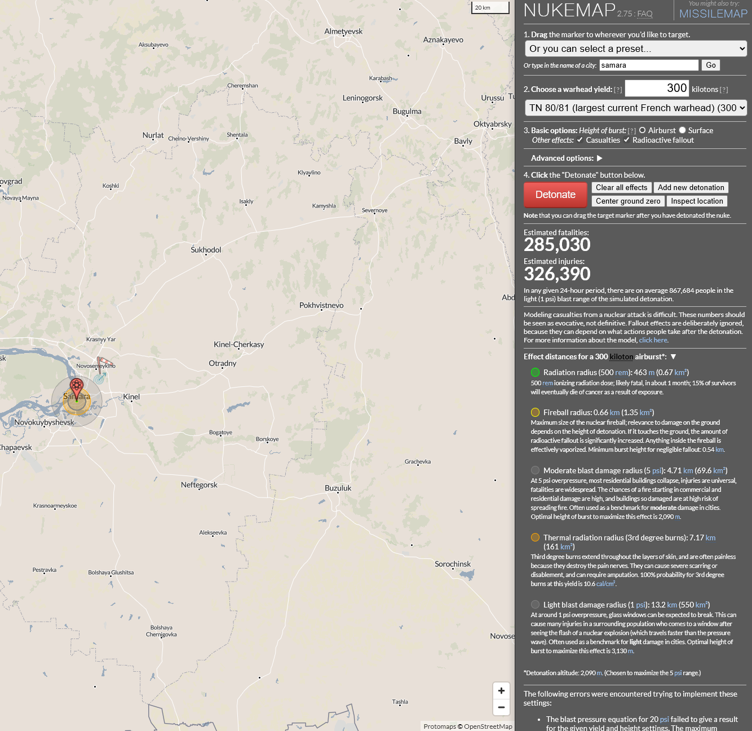Click the warhead yield field showing 300
This screenshot has width=752, height=731.
coord(657,89)
